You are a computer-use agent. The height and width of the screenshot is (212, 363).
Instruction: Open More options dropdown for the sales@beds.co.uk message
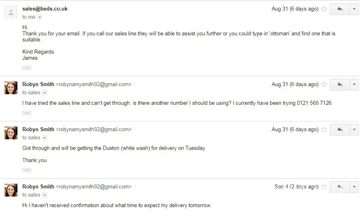coord(354,9)
